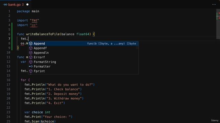
Task: Click the cube icon next to Fprint
Action: point(31,71)
